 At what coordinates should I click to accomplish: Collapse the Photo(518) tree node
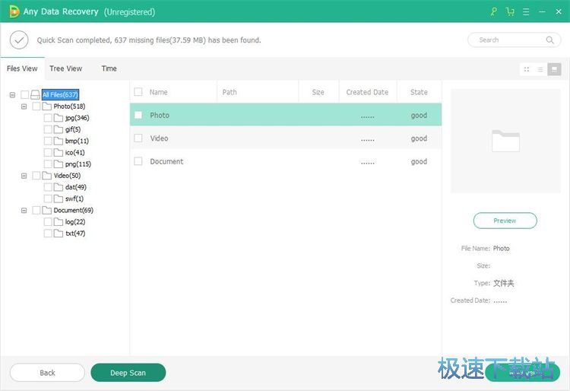[24, 106]
